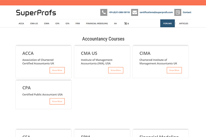Open the ACCA menu item
This screenshot has width=206, height=137.
point(21,24)
